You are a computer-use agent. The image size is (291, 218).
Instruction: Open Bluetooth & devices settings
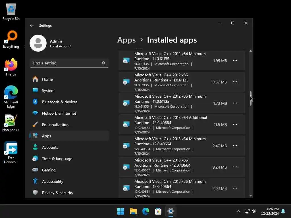point(69,102)
